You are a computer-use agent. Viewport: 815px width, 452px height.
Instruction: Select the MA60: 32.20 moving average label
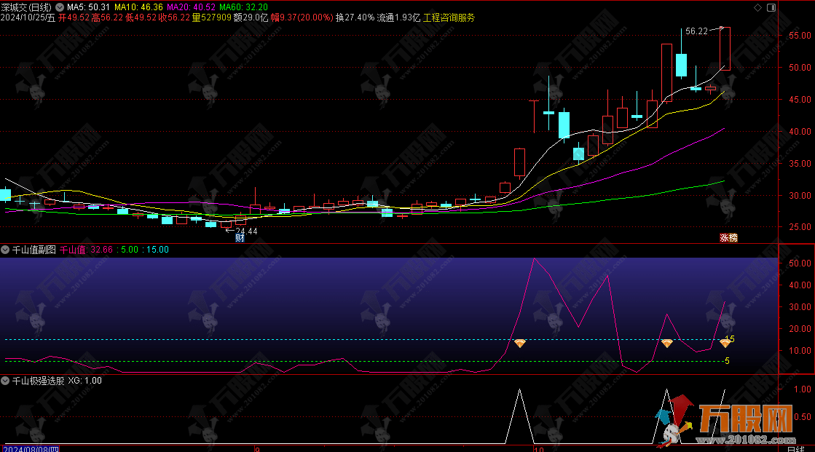coord(243,7)
